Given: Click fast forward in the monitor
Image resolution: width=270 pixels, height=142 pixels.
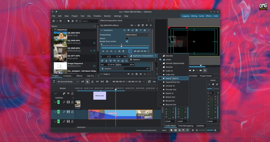Looking at the screenshot, I should pyautogui.click(x=201, y=71).
